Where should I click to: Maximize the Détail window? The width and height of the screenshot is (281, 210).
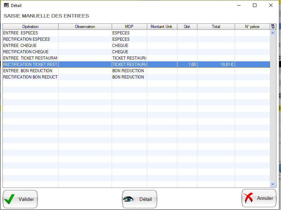pos(255,5)
